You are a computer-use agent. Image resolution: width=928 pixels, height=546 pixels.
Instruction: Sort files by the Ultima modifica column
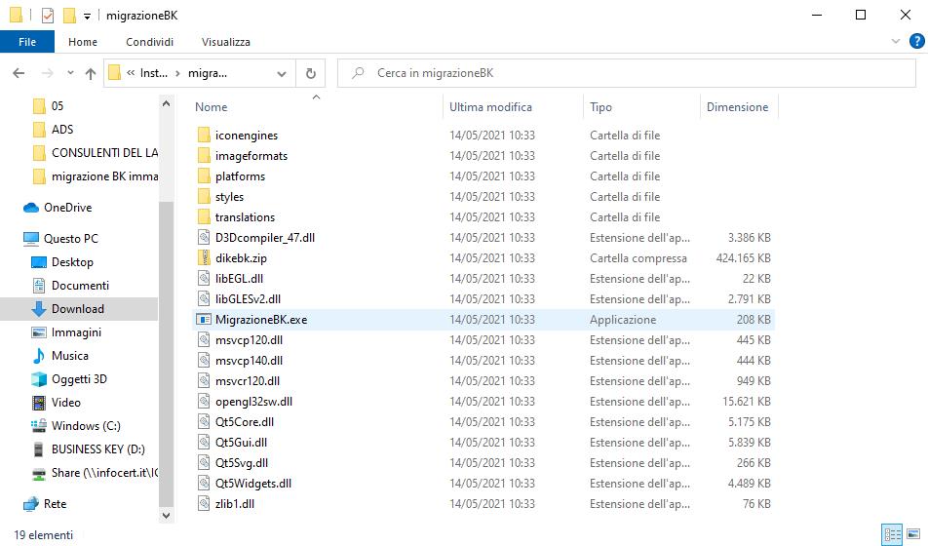pyautogui.click(x=490, y=107)
